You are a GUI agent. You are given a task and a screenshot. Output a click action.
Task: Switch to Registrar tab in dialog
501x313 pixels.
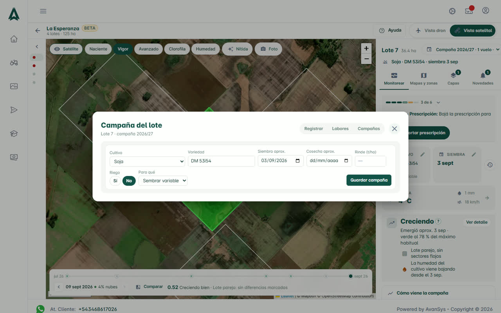[314, 129]
